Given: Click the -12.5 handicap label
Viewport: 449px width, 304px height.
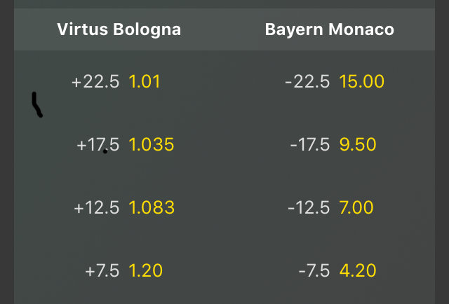Looking at the screenshot, I should [x=309, y=207].
